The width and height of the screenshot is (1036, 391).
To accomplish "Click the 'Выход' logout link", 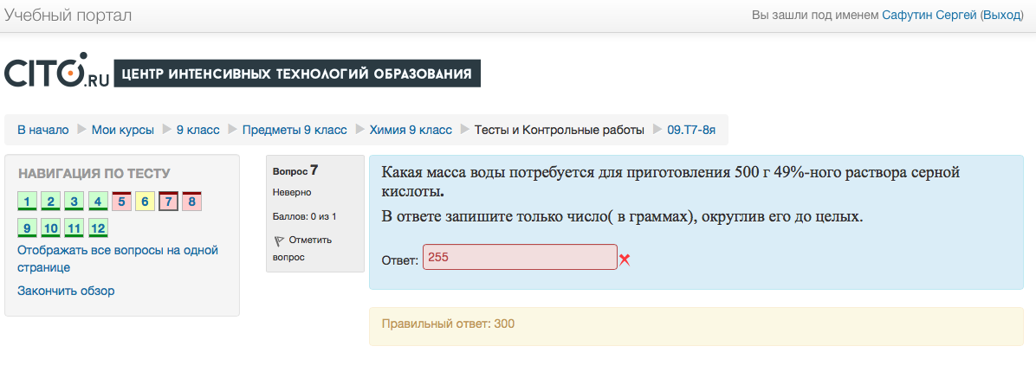I will (1002, 16).
